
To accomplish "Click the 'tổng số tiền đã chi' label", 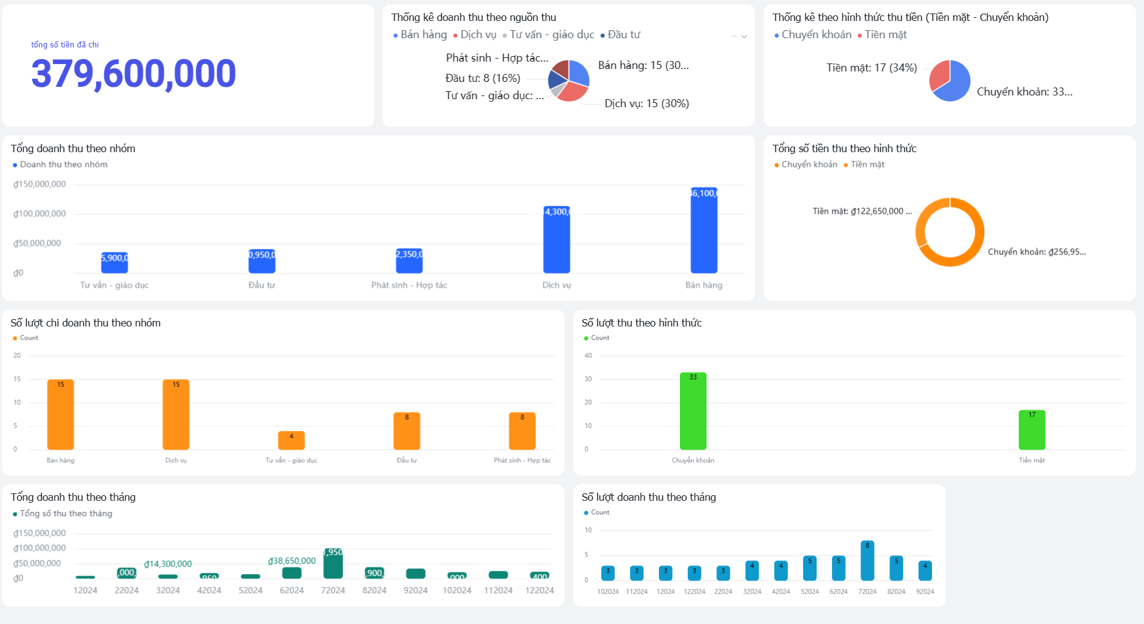I will [x=65, y=44].
